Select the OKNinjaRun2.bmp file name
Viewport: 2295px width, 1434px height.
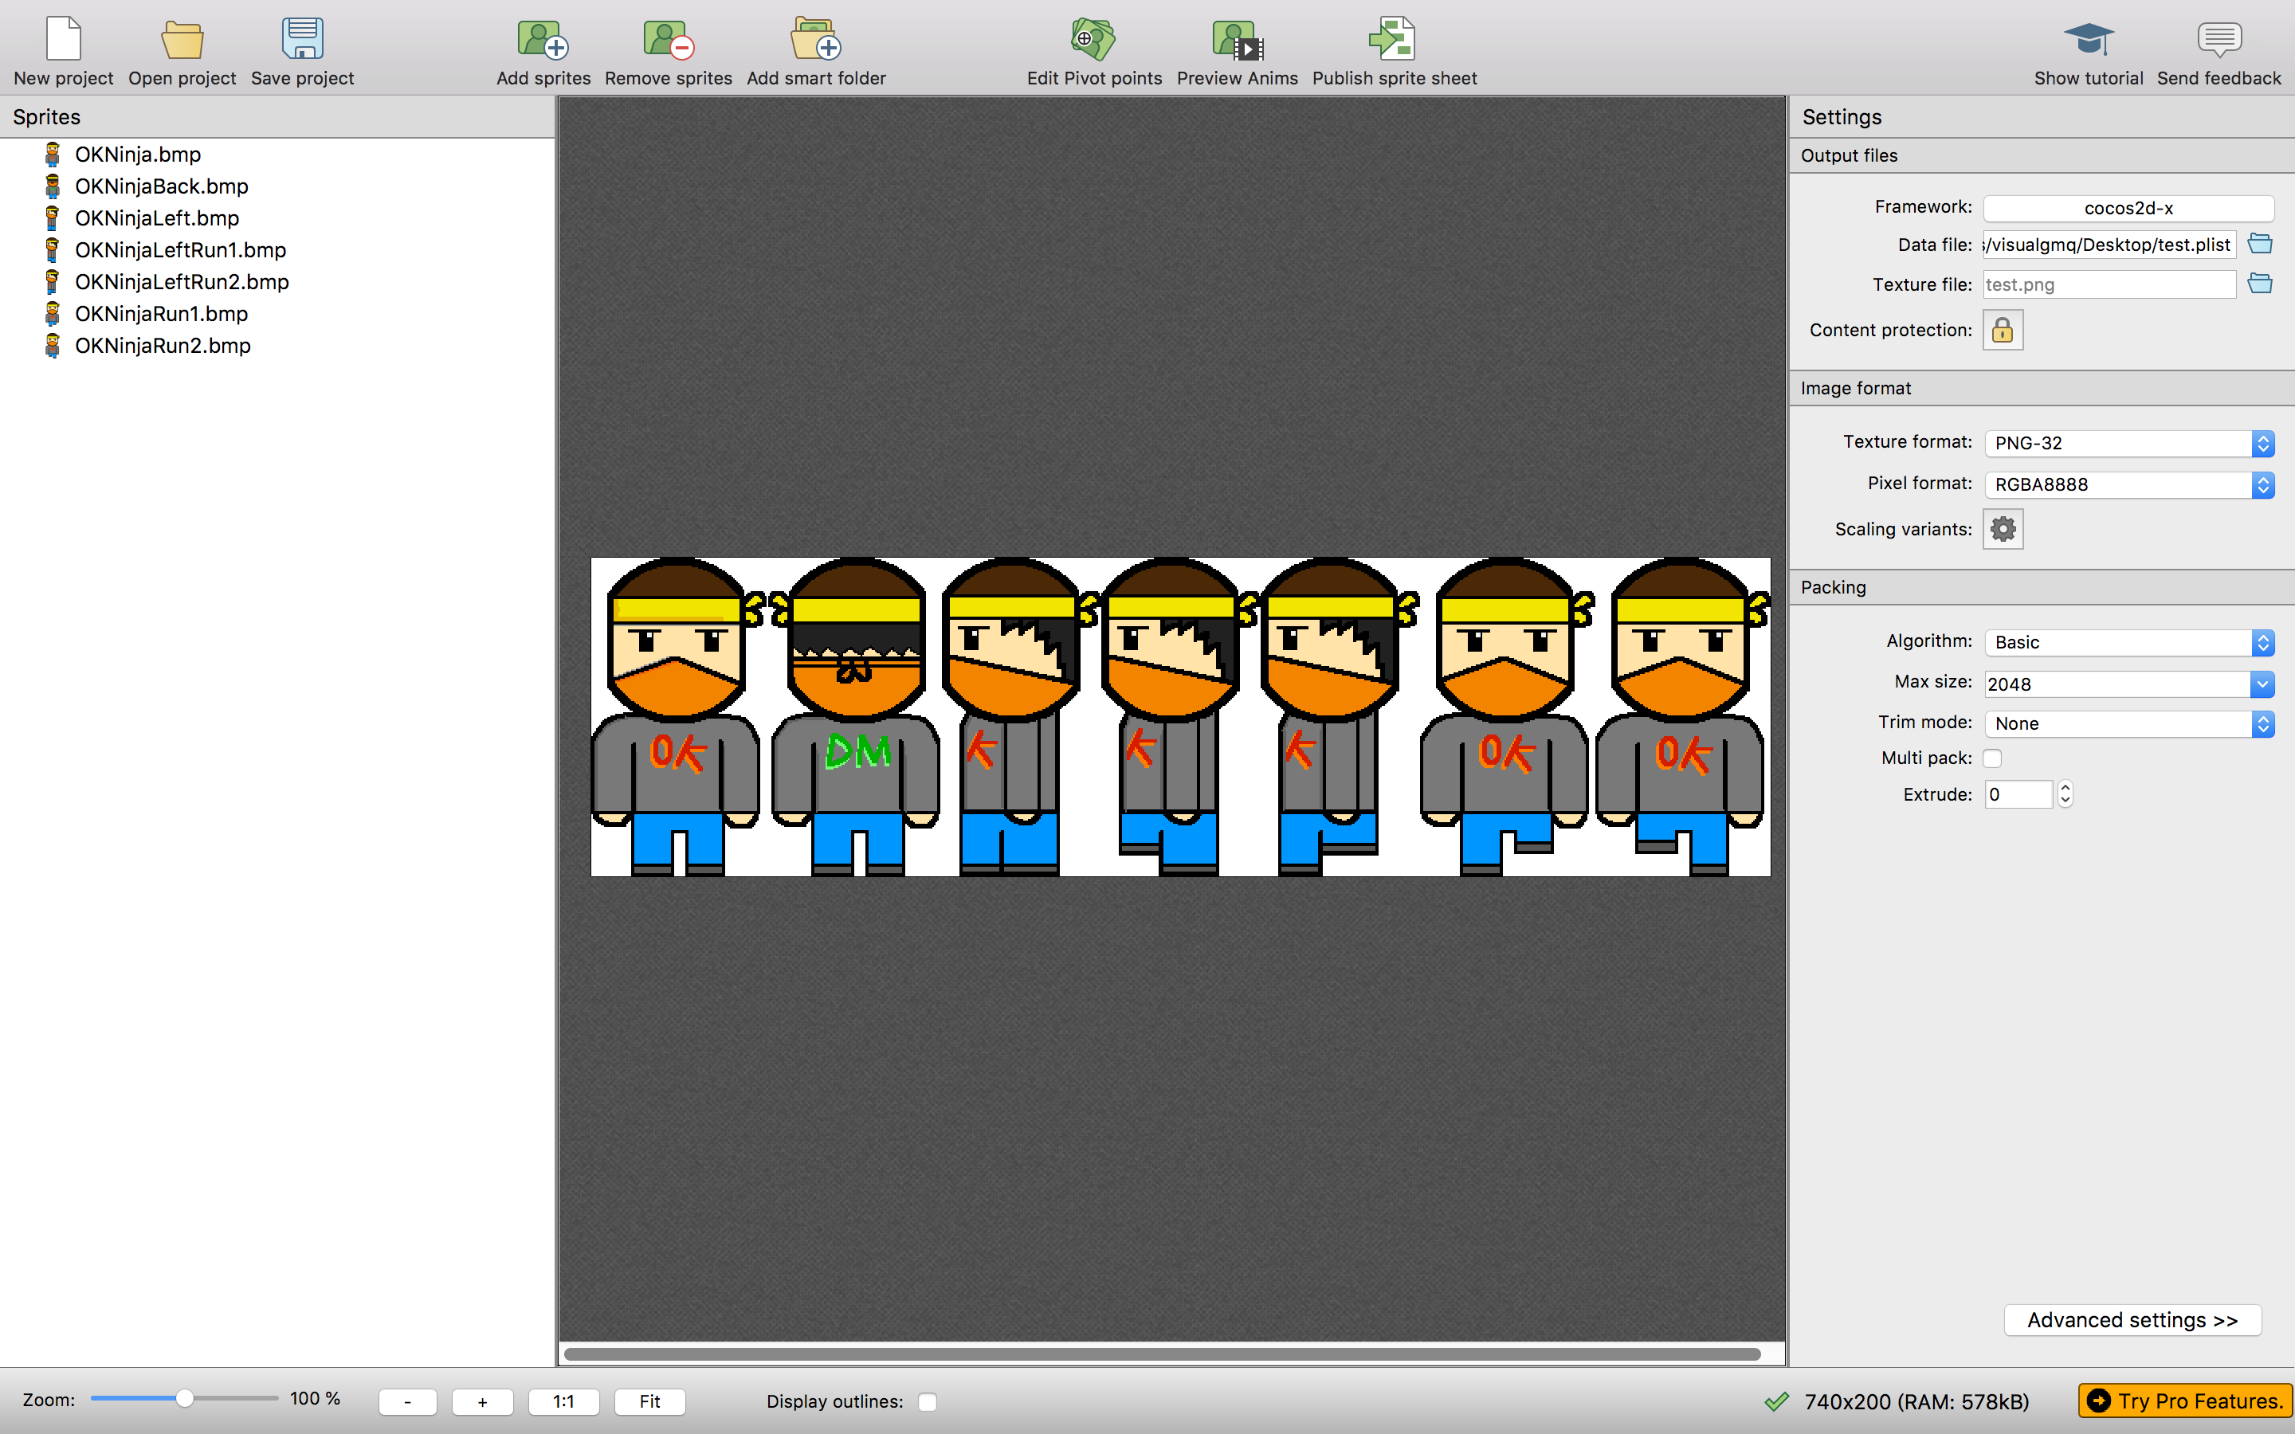[163, 345]
